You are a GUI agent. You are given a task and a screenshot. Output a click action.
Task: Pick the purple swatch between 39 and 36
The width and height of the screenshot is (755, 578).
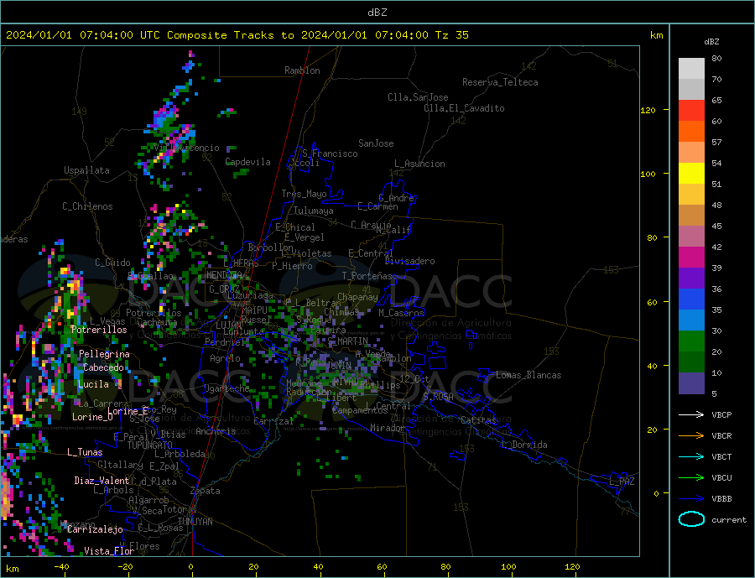point(691,279)
